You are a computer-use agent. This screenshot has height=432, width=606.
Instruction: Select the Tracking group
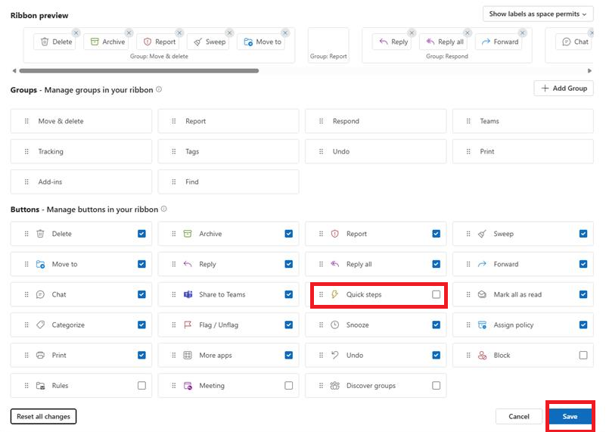click(x=81, y=151)
